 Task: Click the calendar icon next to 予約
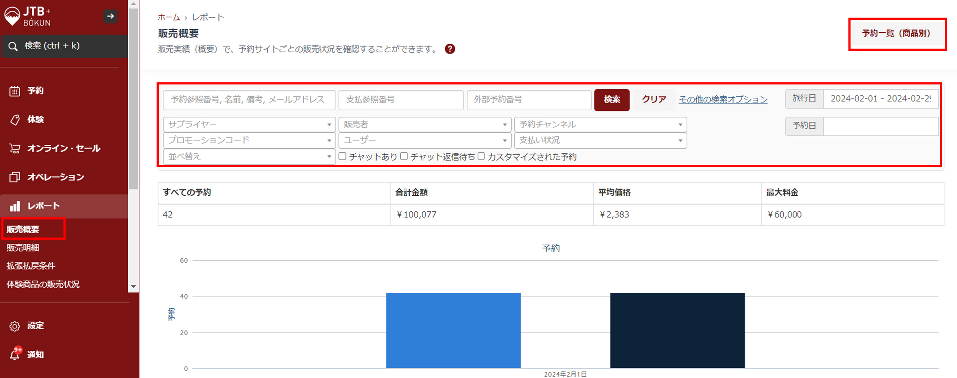[x=15, y=91]
